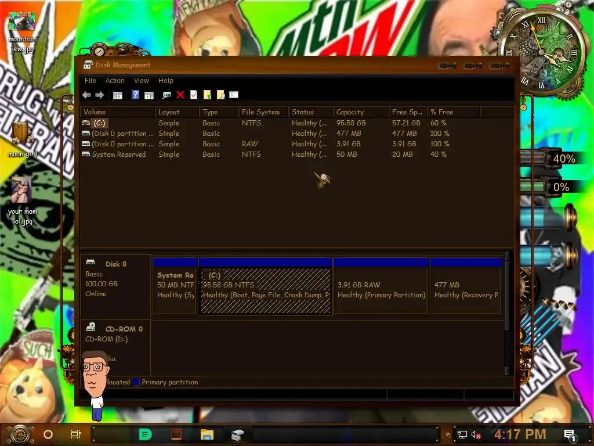This screenshot has height=446, width=594.
Task: Open the orange-red taskbar app icon
Action: (176, 434)
